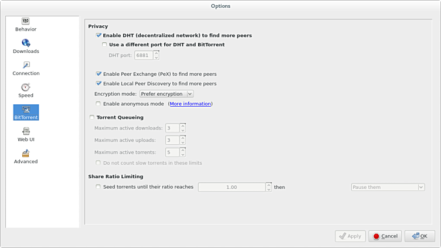Viewport: 441px width, 248px height.
Task: Open the Downloads settings icon
Action: point(26,43)
